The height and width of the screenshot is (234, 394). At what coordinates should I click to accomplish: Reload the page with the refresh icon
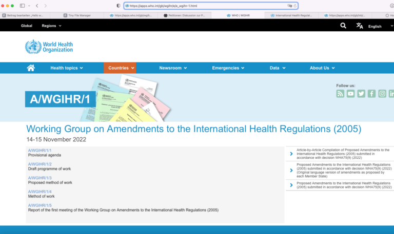click(x=295, y=6)
